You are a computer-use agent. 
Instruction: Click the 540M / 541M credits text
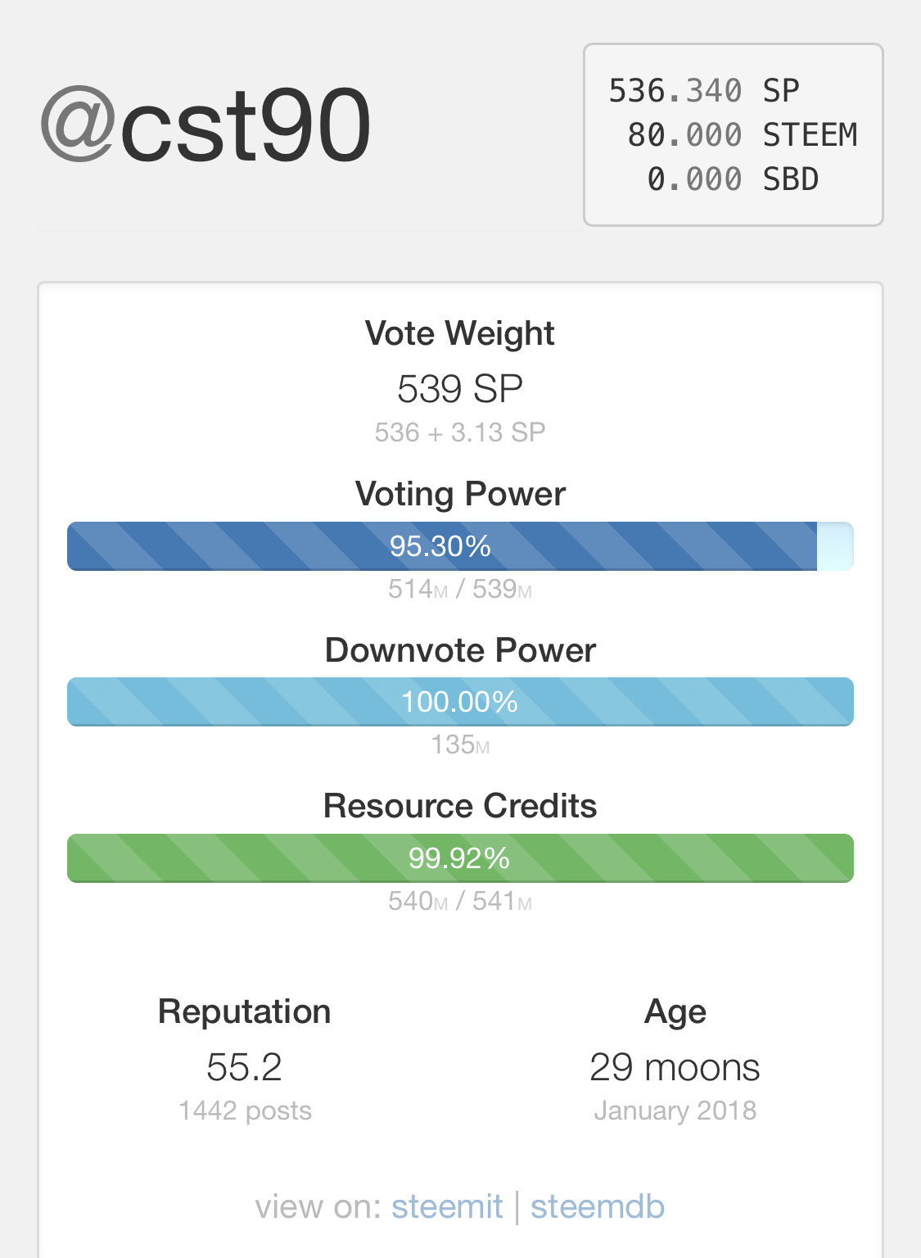coord(460,901)
